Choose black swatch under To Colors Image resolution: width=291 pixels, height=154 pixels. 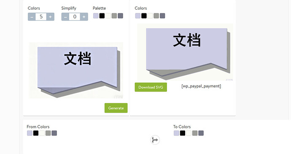pyautogui.click(x=183, y=133)
